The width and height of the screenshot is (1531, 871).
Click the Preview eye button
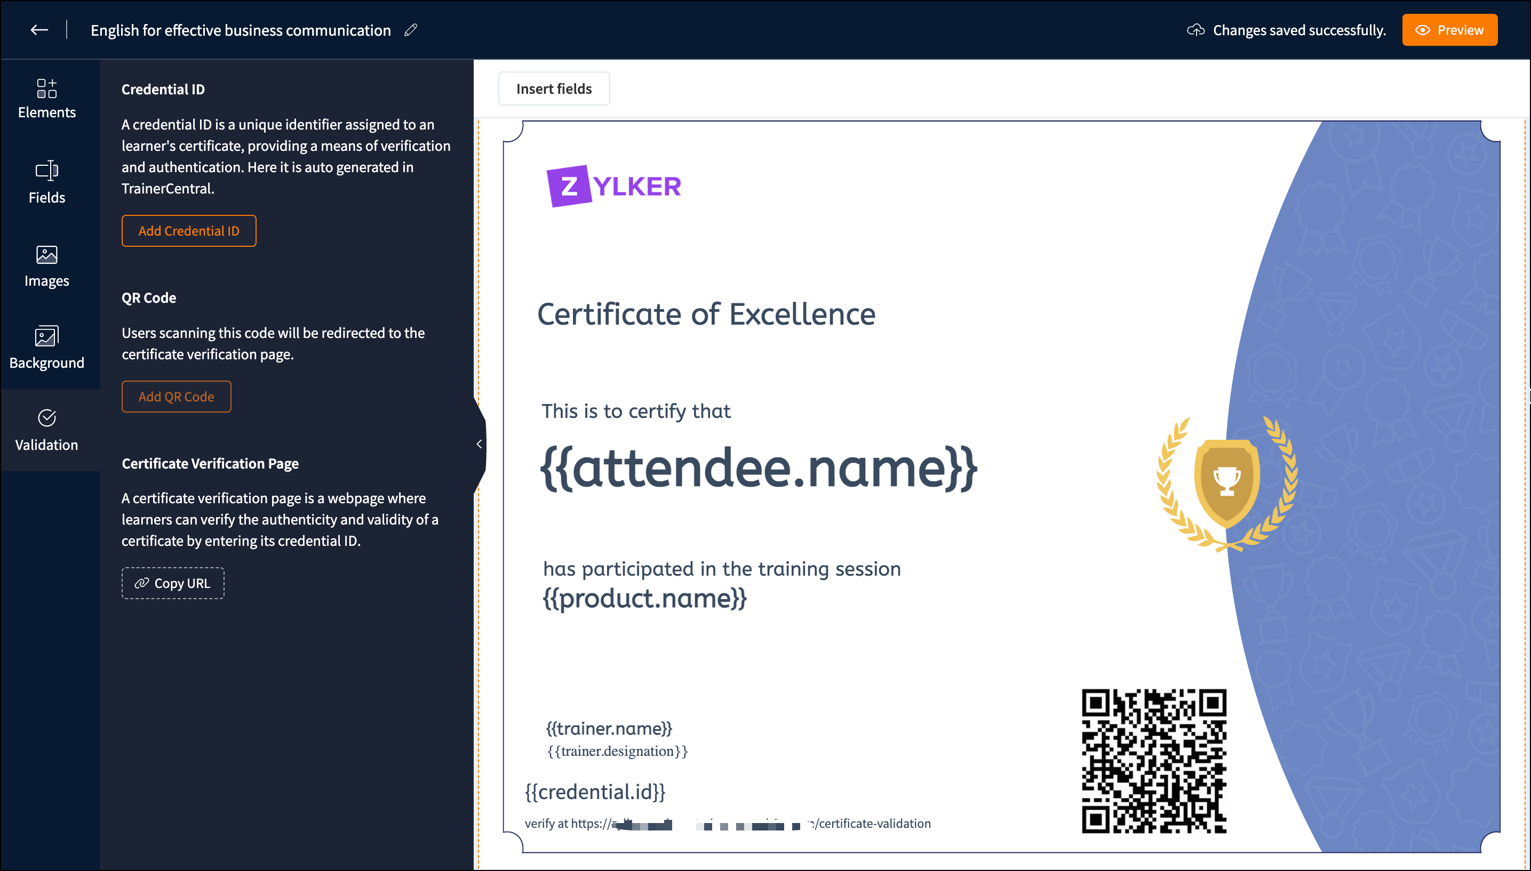1449,30
